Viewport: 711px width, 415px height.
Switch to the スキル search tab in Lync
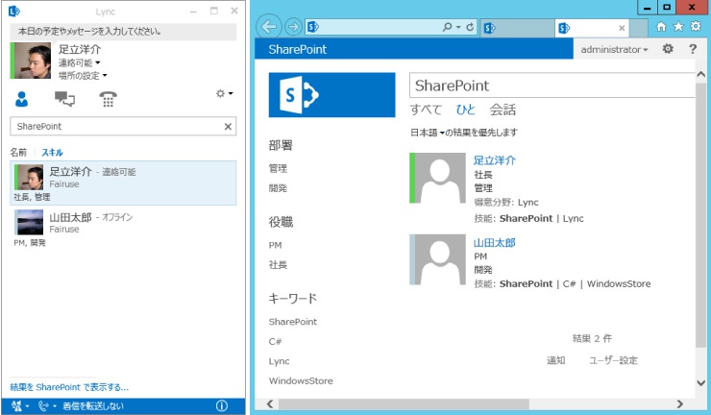52,153
